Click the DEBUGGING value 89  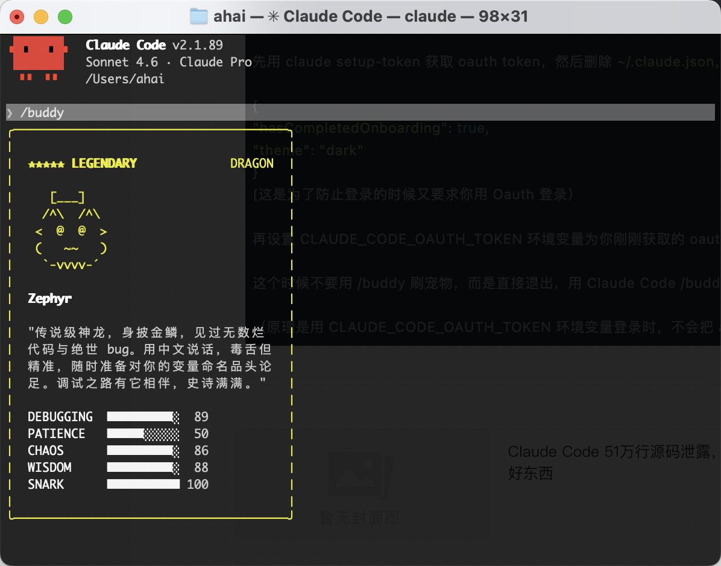coord(201,417)
